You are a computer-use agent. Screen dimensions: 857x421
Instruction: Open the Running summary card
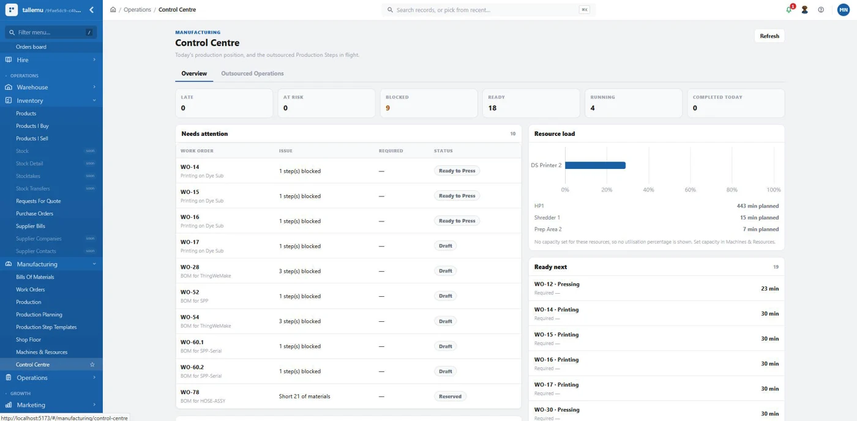coord(633,103)
